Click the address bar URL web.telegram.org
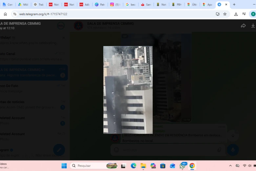The image size is (256, 171). coord(43,14)
